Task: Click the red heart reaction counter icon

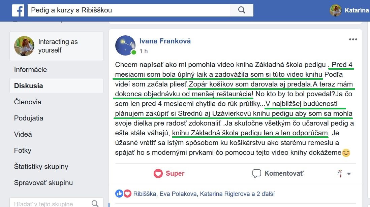Action: [127, 194]
